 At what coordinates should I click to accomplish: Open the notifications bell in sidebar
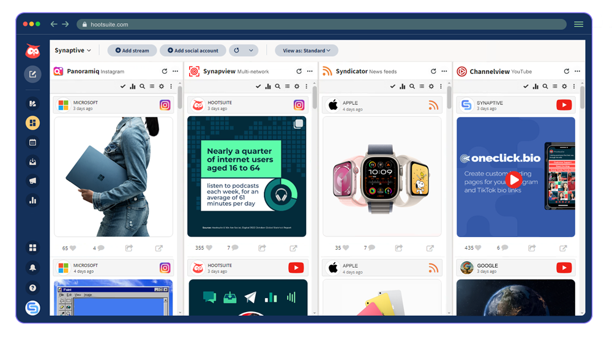[33, 268]
